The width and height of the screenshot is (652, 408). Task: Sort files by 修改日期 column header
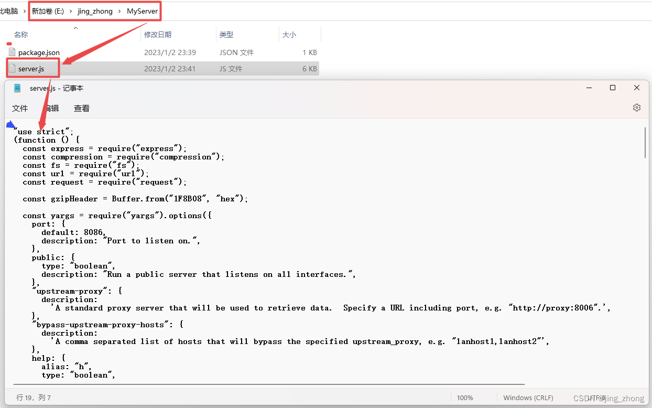pyautogui.click(x=158, y=35)
